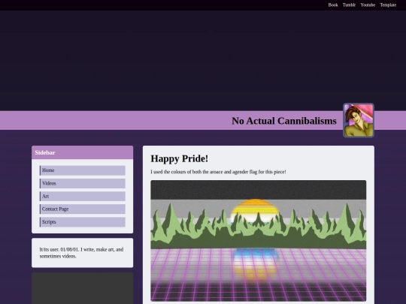Click the aroace and agender flag caption

point(218,172)
